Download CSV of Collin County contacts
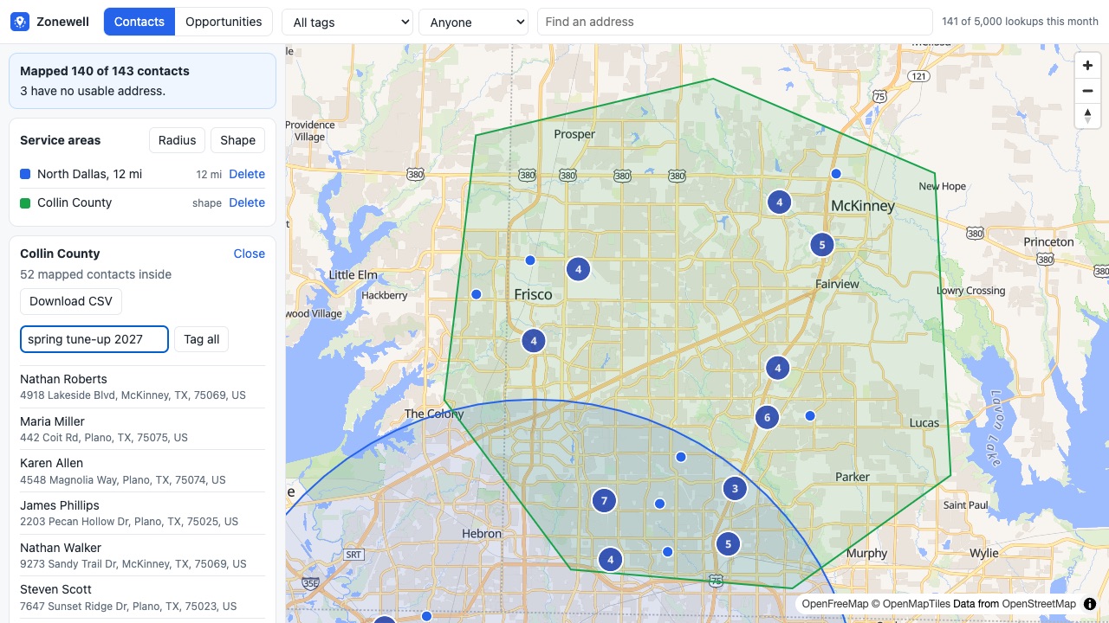Viewport: 1109px width, 623px height. (x=71, y=301)
